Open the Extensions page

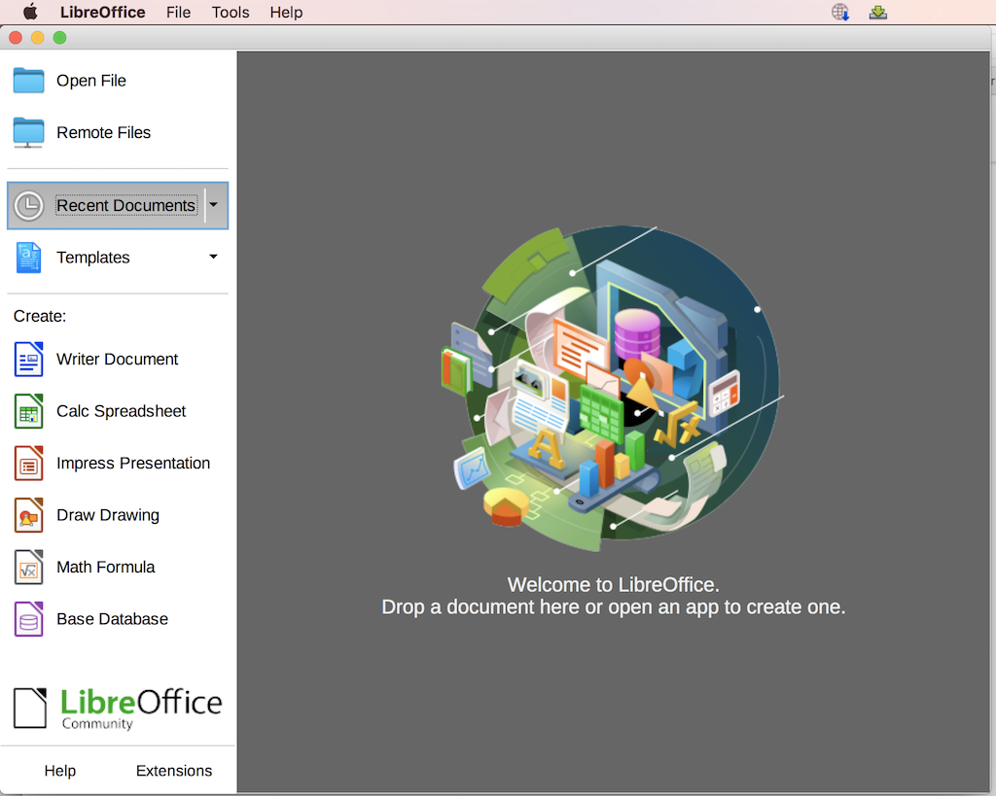click(x=174, y=770)
